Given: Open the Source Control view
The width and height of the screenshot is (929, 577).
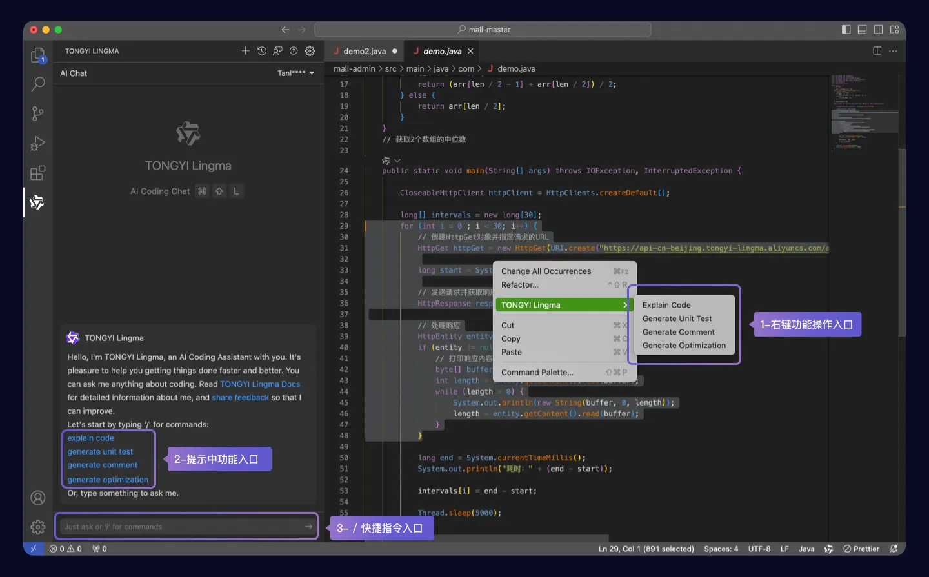Looking at the screenshot, I should (x=38, y=114).
